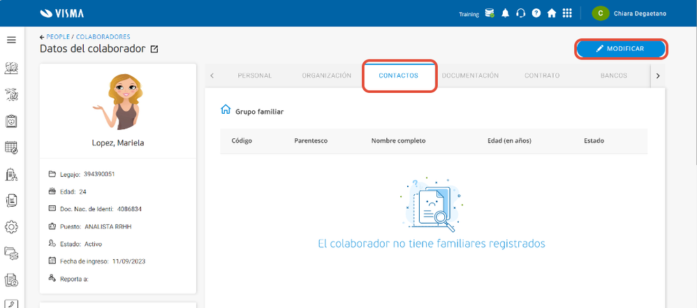This screenshot has width=697, height=308.
Task: Open the hamburger menu in the sidebar
Action: pos(12,40)
